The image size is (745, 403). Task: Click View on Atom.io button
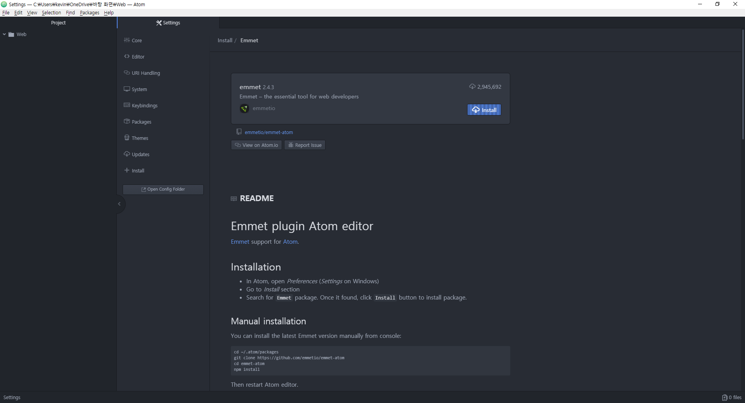[x=256, y=145]
